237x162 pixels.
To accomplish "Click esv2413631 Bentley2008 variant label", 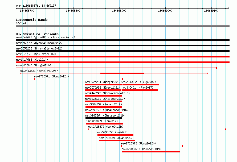I will tap(39, 71).
